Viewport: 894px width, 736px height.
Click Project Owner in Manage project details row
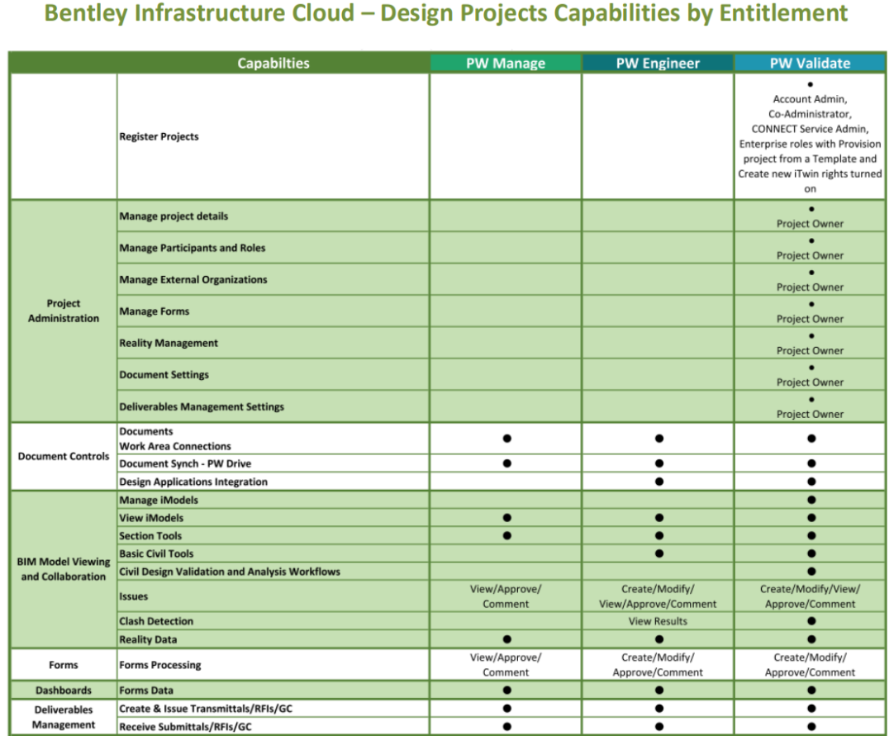[810, 224]
